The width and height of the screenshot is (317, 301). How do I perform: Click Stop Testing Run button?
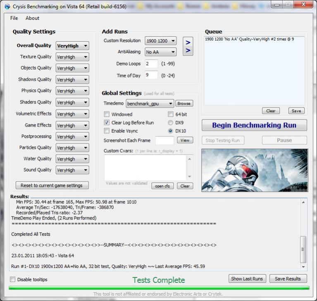coord(223,140)
